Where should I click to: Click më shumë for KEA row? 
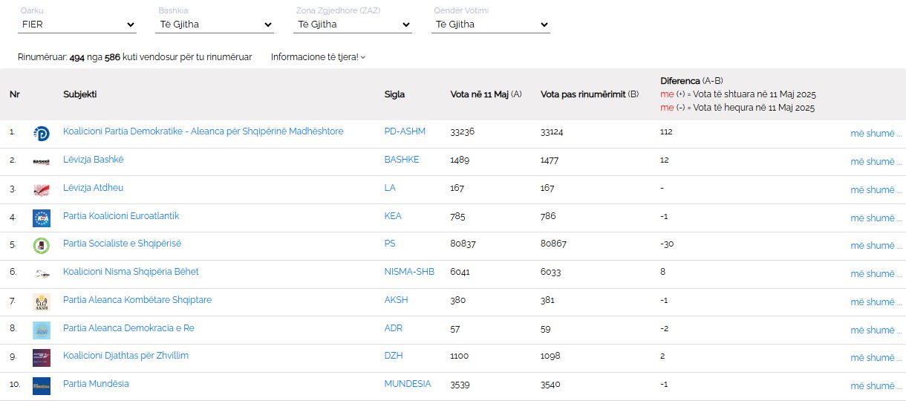pyautogui.click(x=876, y=218)
